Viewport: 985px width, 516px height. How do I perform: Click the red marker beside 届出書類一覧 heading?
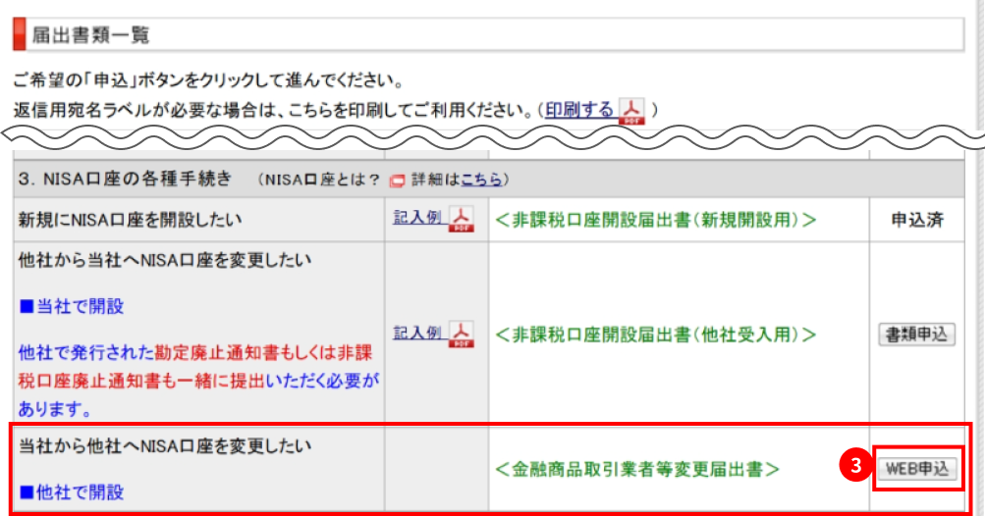tap(18, 35)
